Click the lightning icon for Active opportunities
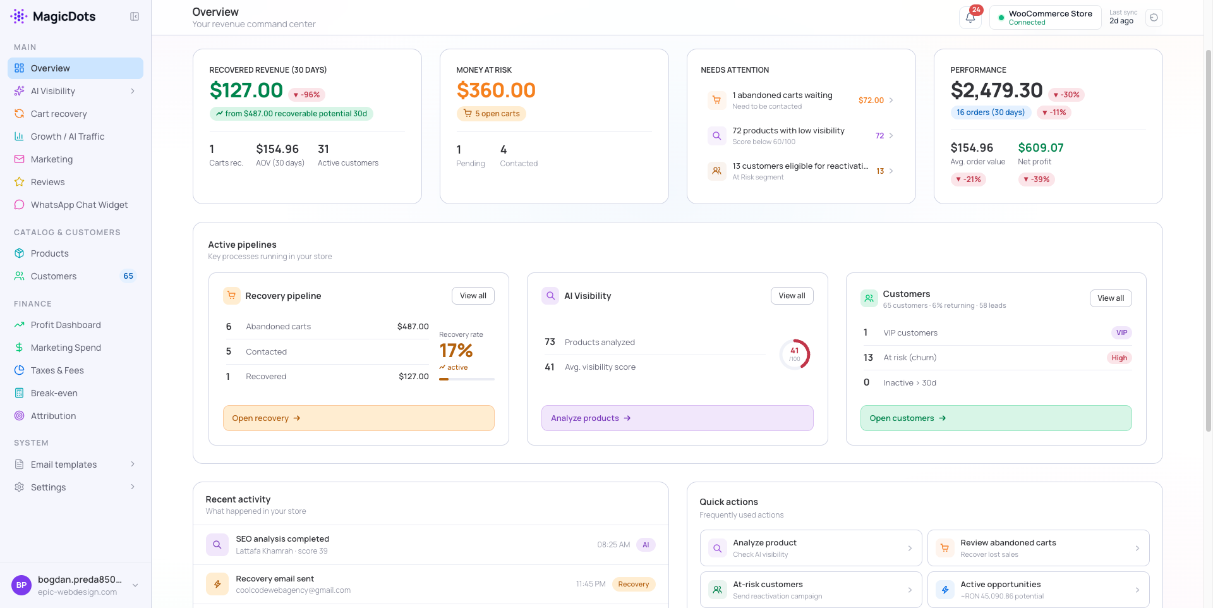Viewport: 1213px width, 608px height. [x=945, y=590]
